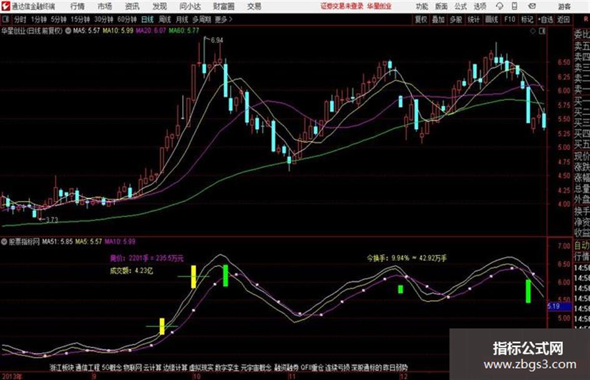Open the mobile phone version icon
Screen dimensions: 590x380
point(514,6)
